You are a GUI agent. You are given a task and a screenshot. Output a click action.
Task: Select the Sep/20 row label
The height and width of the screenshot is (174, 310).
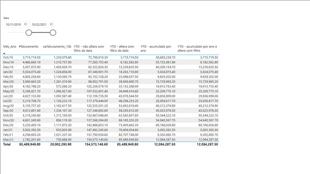[x=8, y=111]
